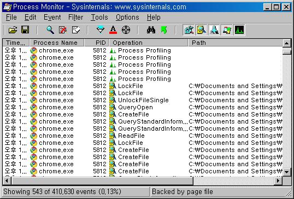Toggle Show Process and Thread Activity icon
The height and width of the screenshot is (199, 294).
point(226,30)
